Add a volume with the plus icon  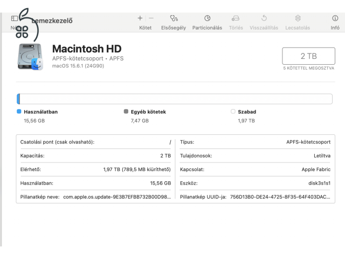[x=140, y=18]
